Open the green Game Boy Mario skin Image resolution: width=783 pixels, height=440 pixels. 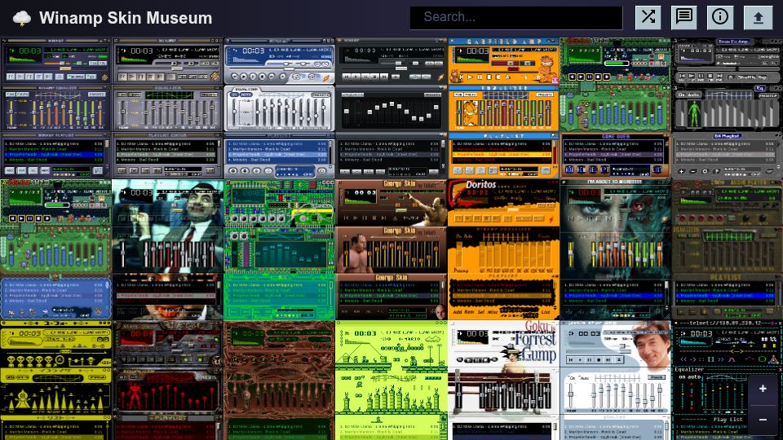point(391,381)
